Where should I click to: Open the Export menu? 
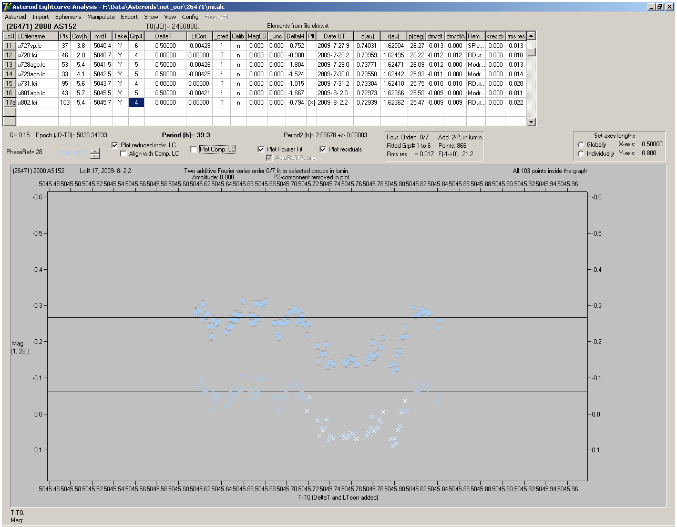click(x=129, y=17)
